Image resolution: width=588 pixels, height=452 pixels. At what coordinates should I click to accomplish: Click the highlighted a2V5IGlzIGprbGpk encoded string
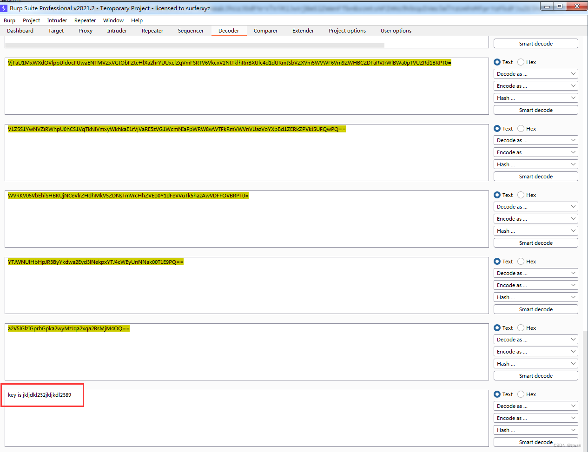click(69, 328)
